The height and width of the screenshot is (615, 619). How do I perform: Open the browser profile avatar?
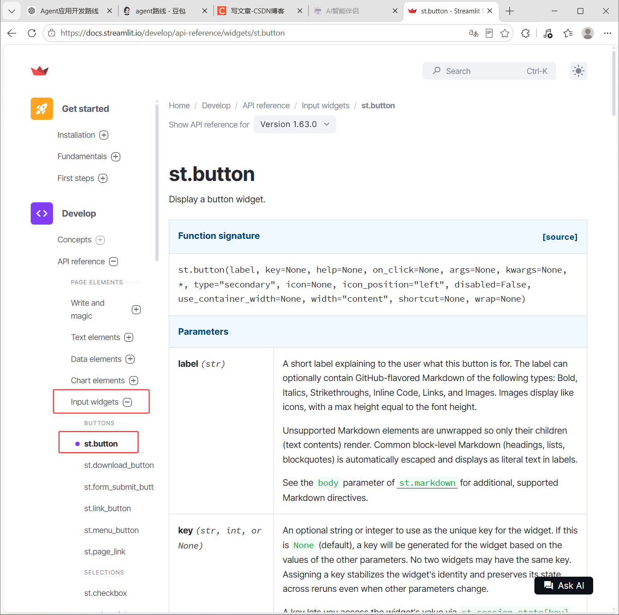[588, 33]
